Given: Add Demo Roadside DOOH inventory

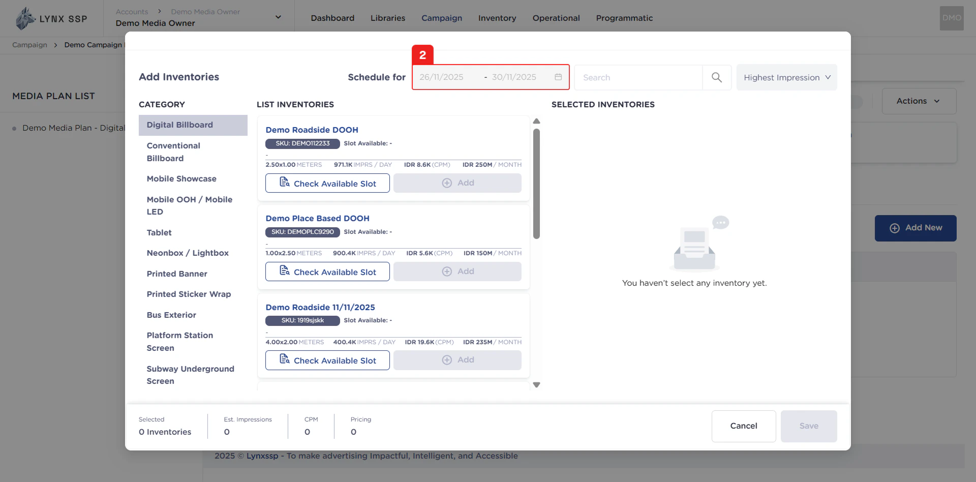Looking at the screenshot, I should 457,183.
